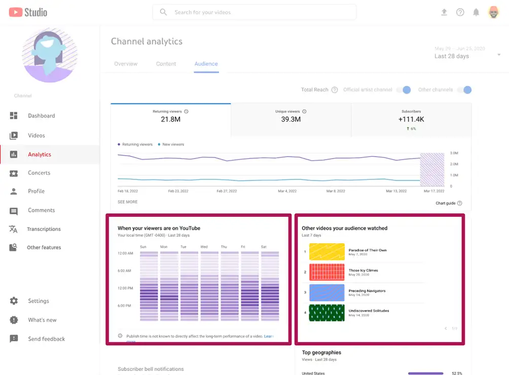Click the channel profile picture
509x375 pixels.
click(49, 55)
